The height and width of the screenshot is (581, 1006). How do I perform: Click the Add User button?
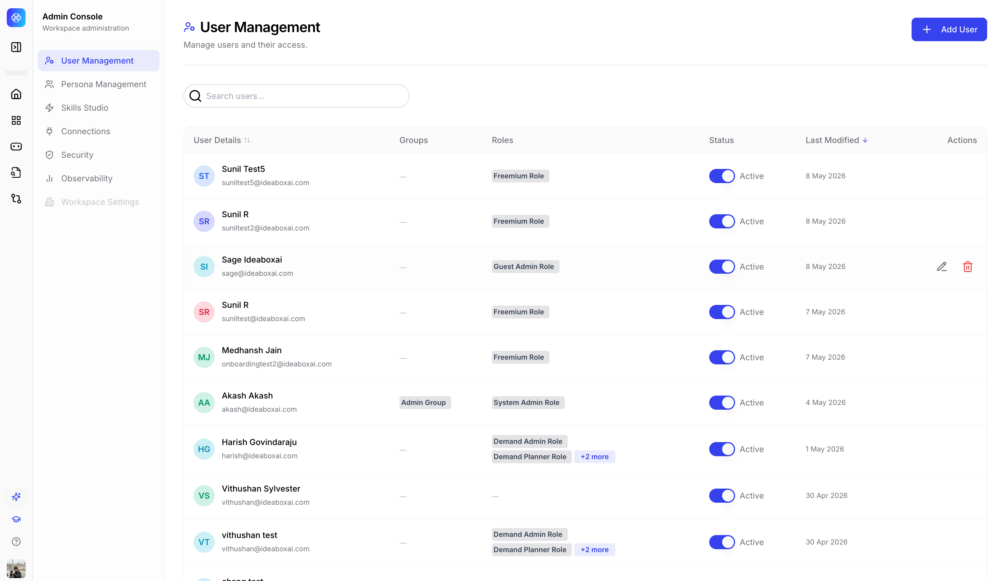click(949, 29)
